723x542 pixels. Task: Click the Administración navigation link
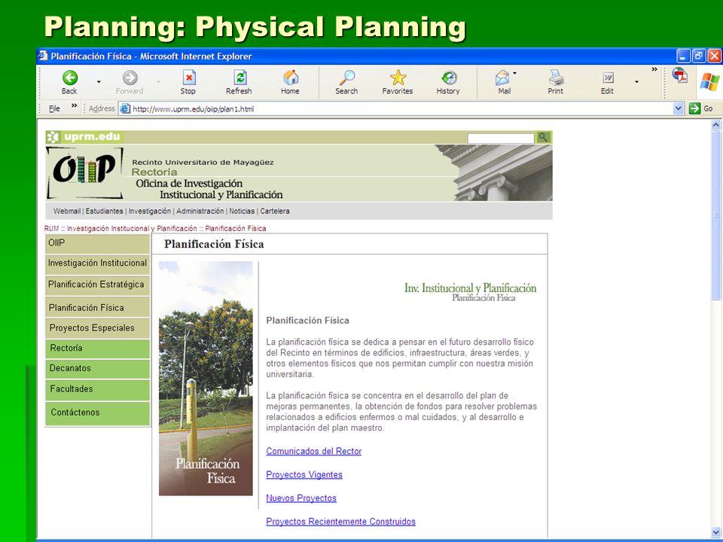[x=200, y=211]
